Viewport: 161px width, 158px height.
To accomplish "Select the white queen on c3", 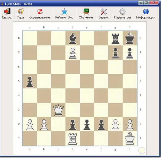I will point(58,110).
